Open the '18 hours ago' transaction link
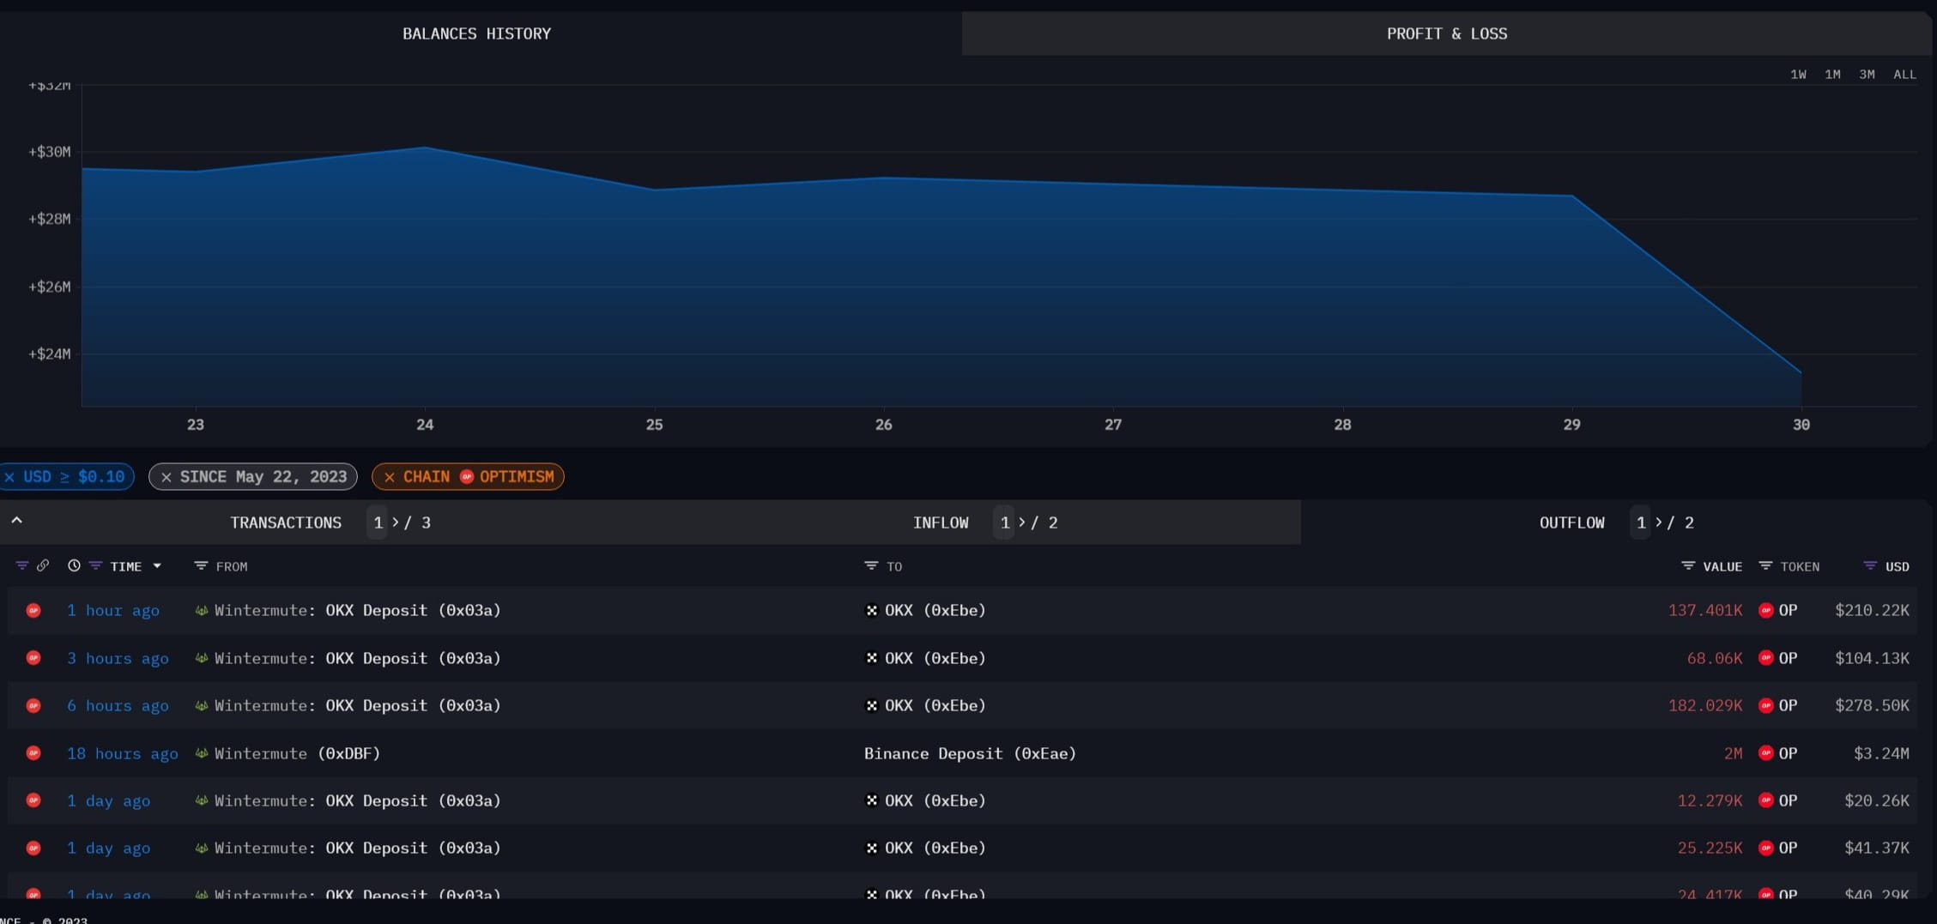1937x924 pixels. (122, 753)
